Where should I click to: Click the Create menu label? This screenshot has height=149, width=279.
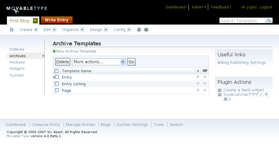26,30
